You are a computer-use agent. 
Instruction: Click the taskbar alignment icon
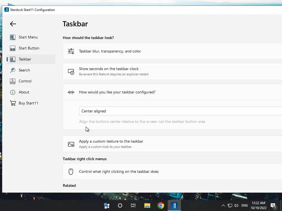pyautogui.click(x=71, y=92)
